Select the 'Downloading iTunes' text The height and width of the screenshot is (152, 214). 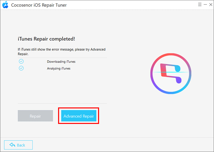(x=61, y=62)
